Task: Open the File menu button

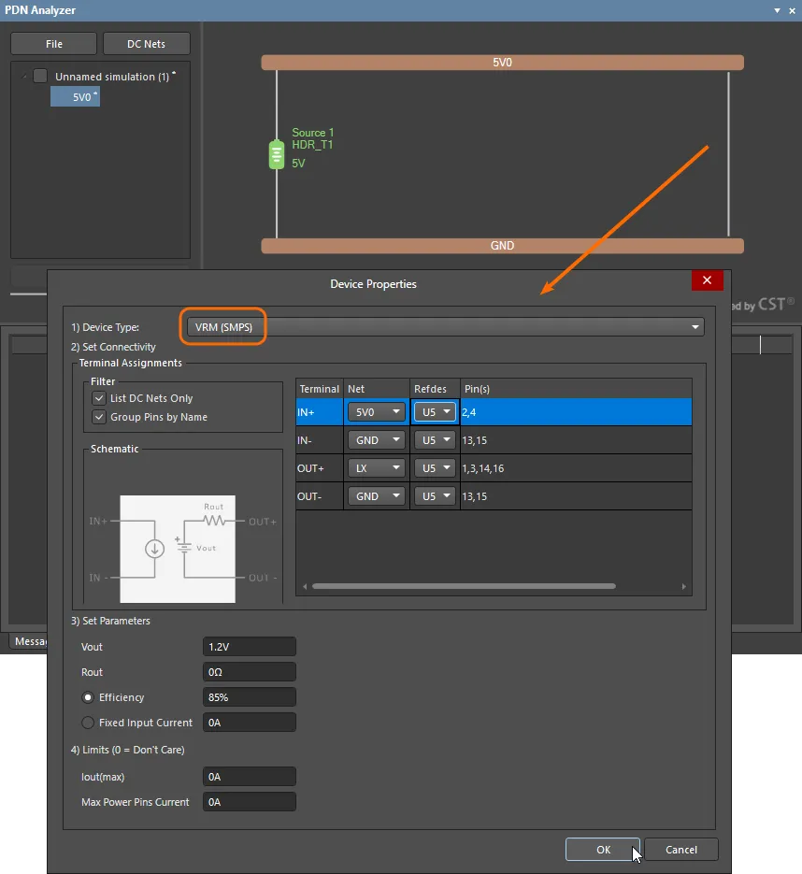Action: point(54,44)
